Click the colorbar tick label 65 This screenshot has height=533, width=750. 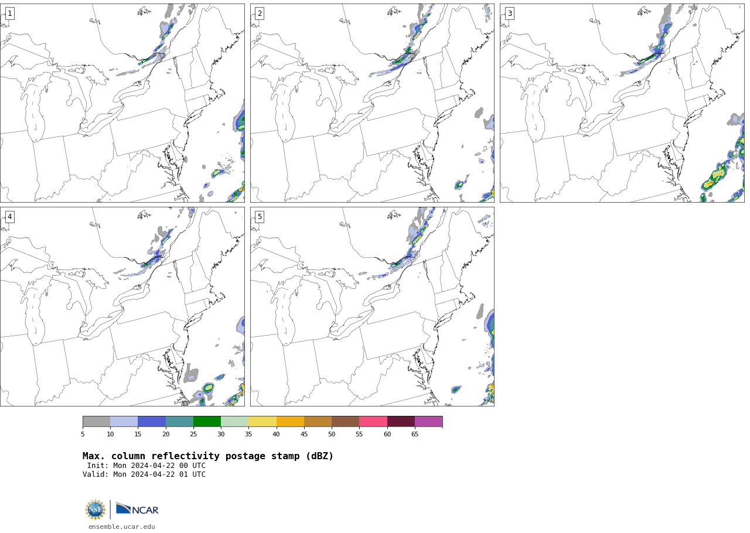415,434
